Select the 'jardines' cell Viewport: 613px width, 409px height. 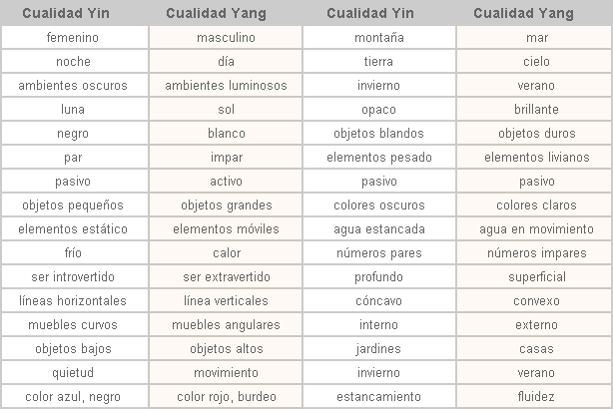[x=378, y=349]
